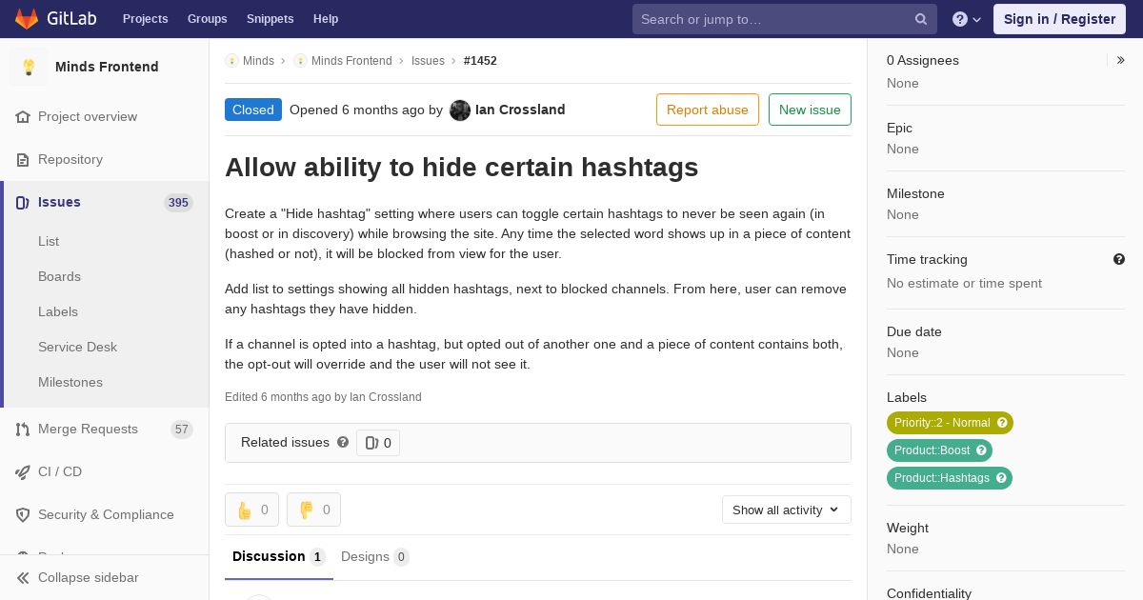1143x600 pixels.
Task: Click the Sign in / Register button
Action: click(x=1059, y=19)
